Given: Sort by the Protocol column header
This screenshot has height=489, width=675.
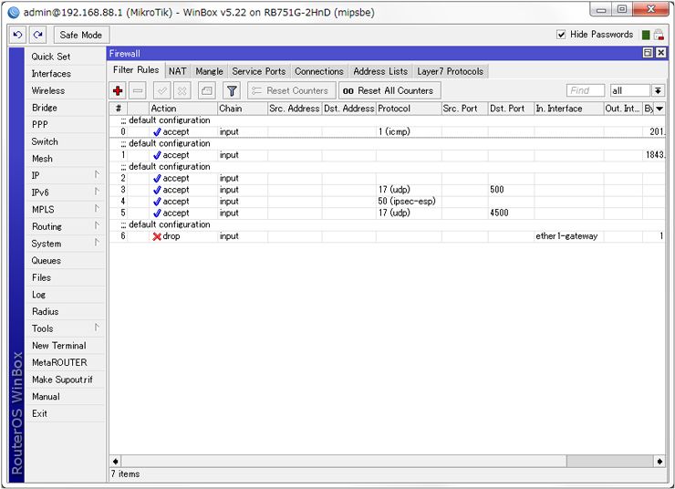Looking at the screenshot, I should click(x=409, y=109).
